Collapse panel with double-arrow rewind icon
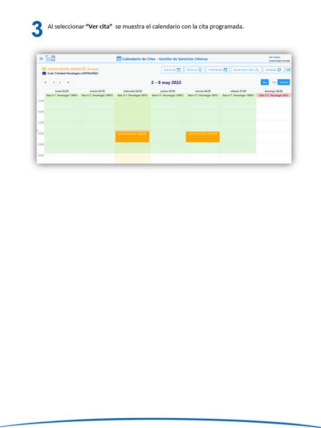Image resolution: width=321 pixels, height=428 pixels. point(288,70)
